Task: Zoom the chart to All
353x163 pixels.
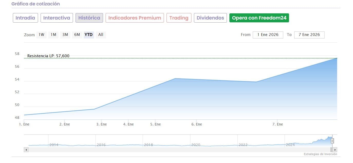Action: (x=101, y=35)
